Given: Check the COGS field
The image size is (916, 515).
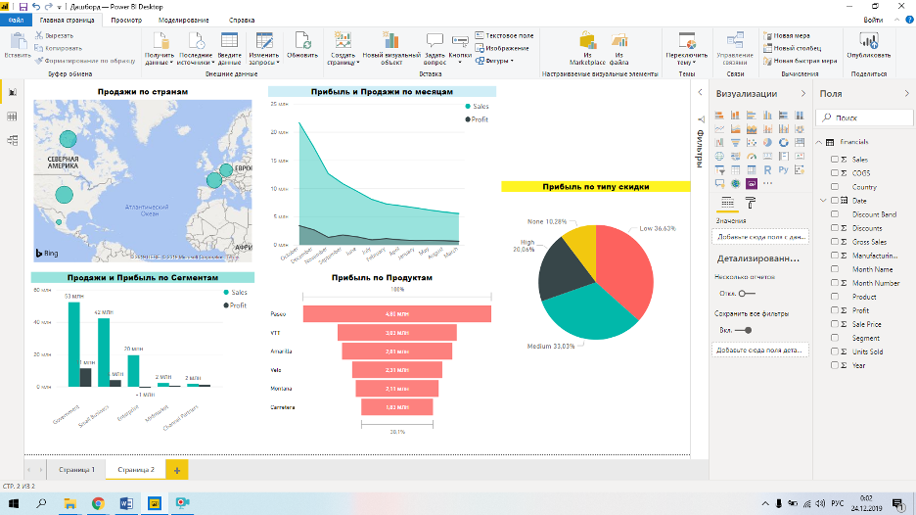Looking at the screenshot, I should coord(835,173).
